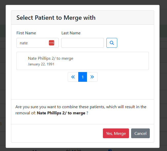Image resolution: width=167 pixels, height=151 pixels.
Task: Click the January 22, 1991 birthdate text
Action: tap(41, 64)
